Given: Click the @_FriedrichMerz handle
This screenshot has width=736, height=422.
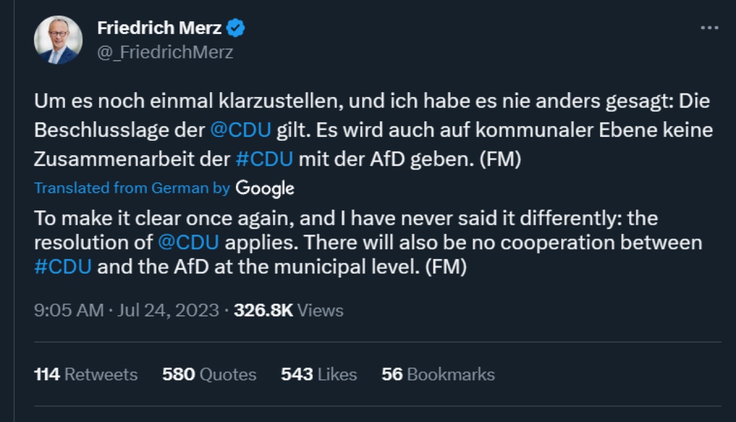Looking at the screenshot, I should (164, 52).
